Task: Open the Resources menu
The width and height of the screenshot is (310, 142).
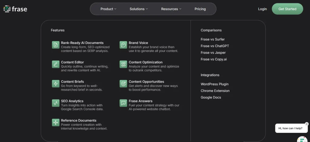Action: (x=171, y=9)
